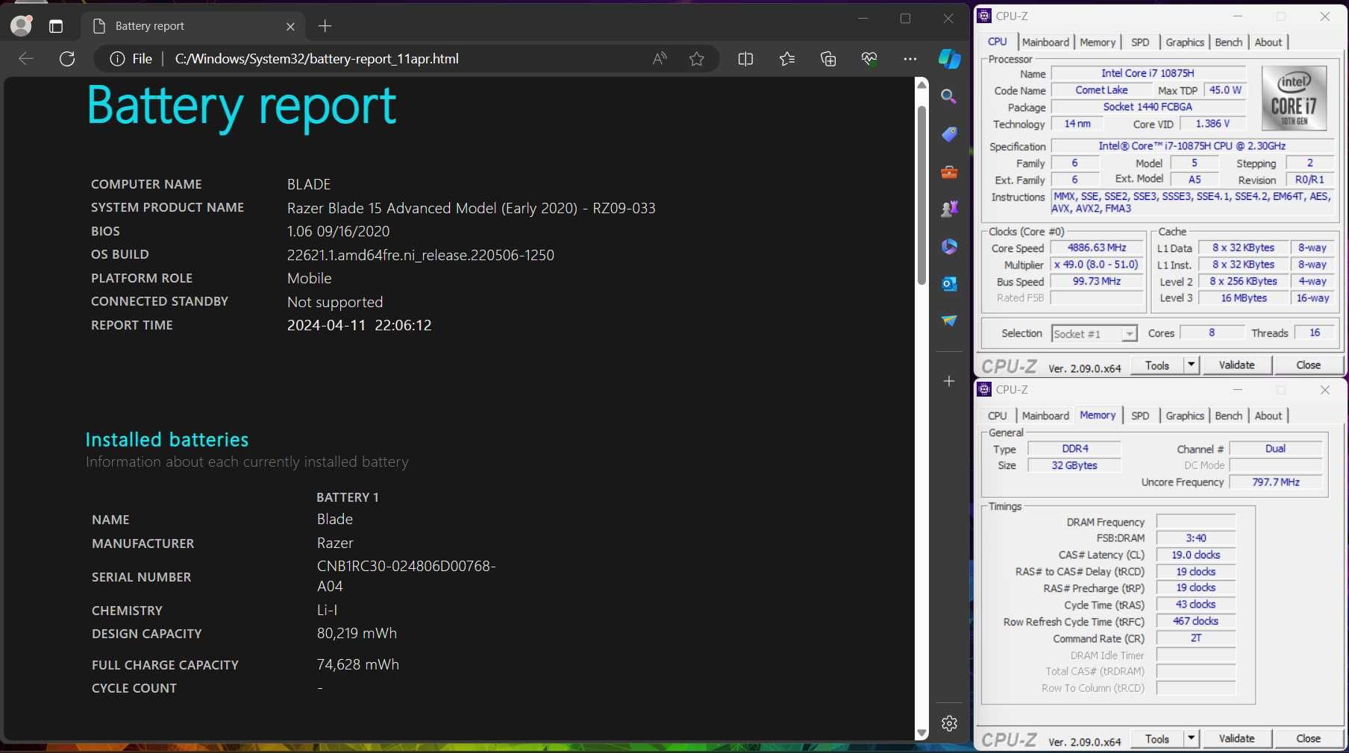Go back in the browser
The width and height of the screenshot is (1349, 753).
[x=26, y=59]
